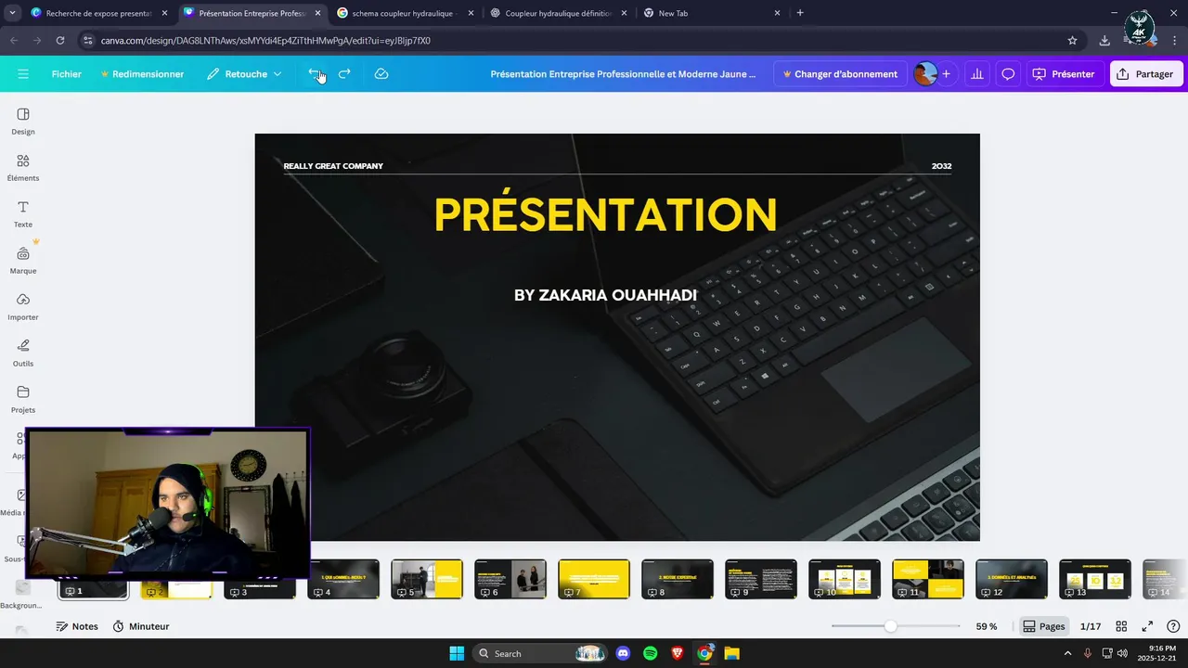Image resolution: width=1188 pixels, height=668 pixels.
Task: Open Spotify from the taskbar
Action: [x=651, y=653]
